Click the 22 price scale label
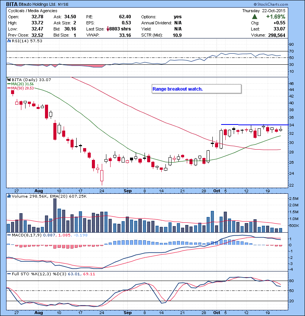The width and height of the screenshot is (305, 316). (x=291, y=185)
